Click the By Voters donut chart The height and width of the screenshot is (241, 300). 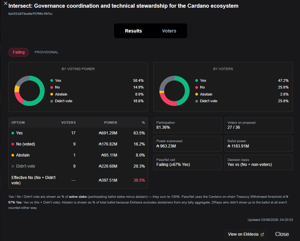coord(174,91)
